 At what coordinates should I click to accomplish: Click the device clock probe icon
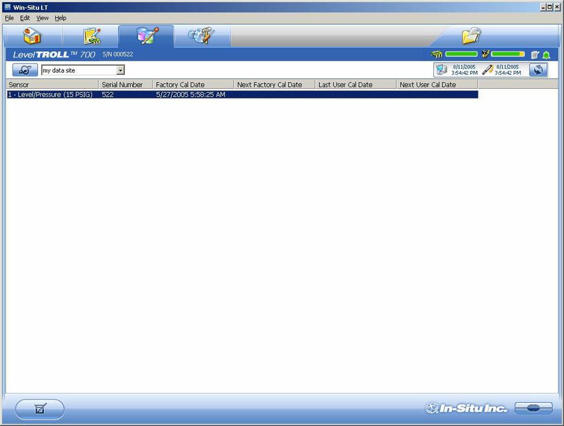click(488, 70)
